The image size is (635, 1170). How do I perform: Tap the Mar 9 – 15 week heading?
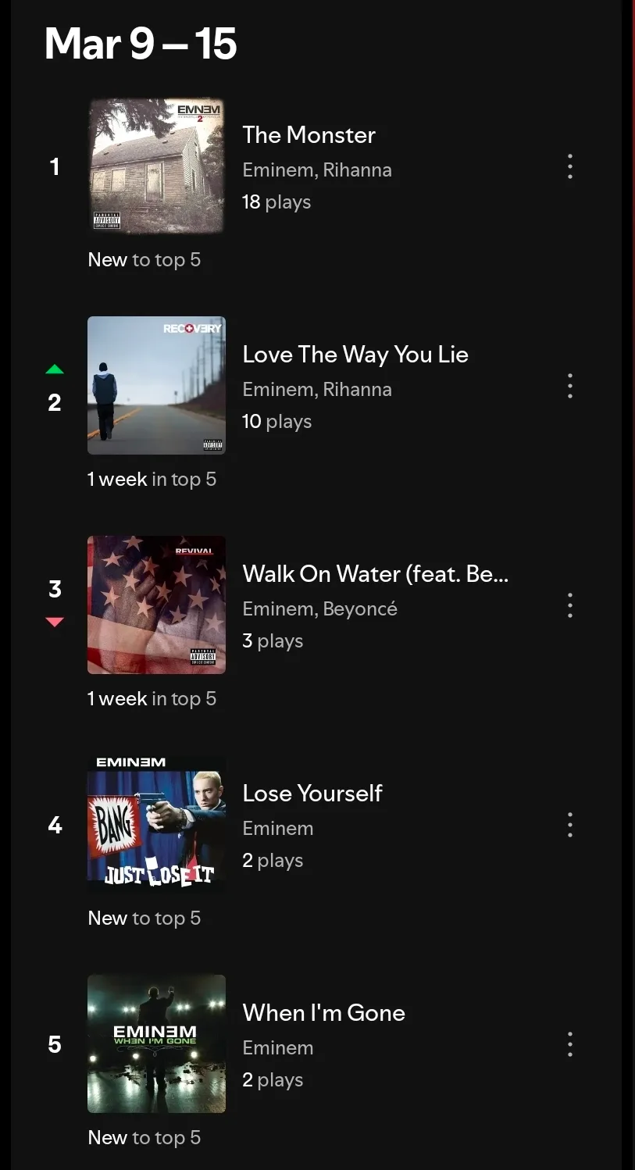[141, 44]
